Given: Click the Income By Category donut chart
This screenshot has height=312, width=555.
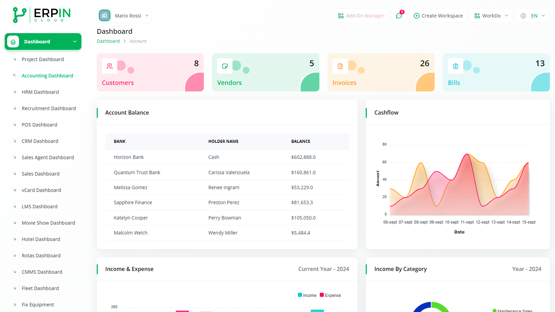Looking at the screenshot, I should (431, 307).
